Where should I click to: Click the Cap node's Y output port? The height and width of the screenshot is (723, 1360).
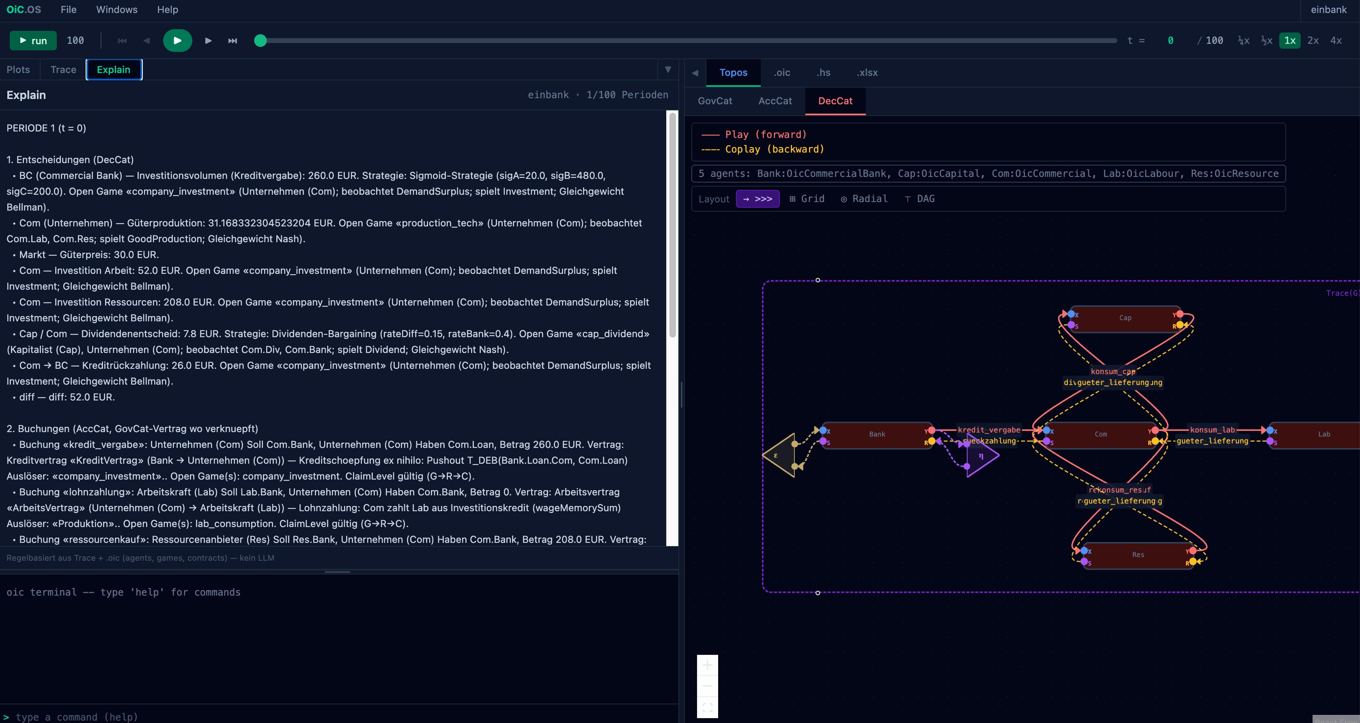[1179, 314]
